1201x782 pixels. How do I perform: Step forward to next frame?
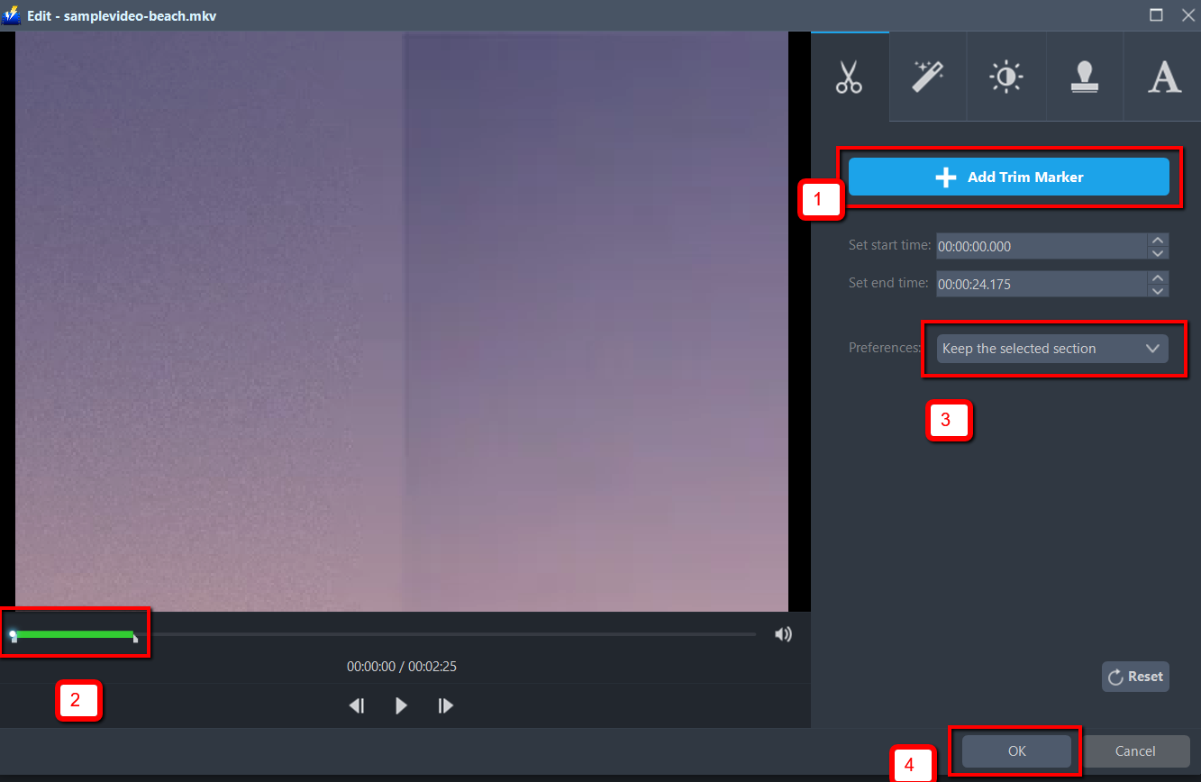(x=445, y=705)
